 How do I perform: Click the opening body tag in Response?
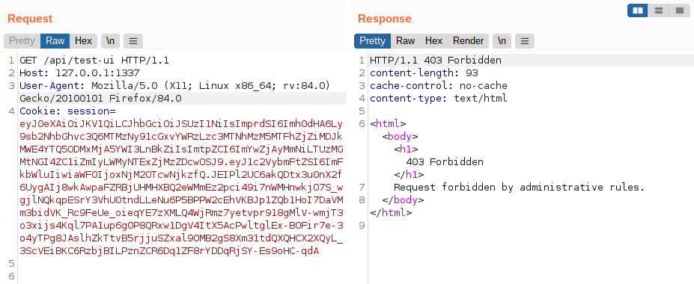coord(400,137)
